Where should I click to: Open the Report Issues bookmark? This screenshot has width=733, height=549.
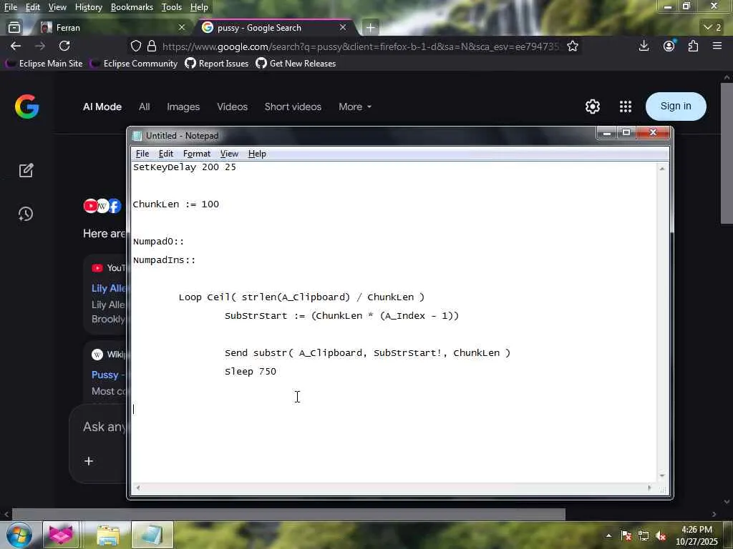click(x=218, y=64)
